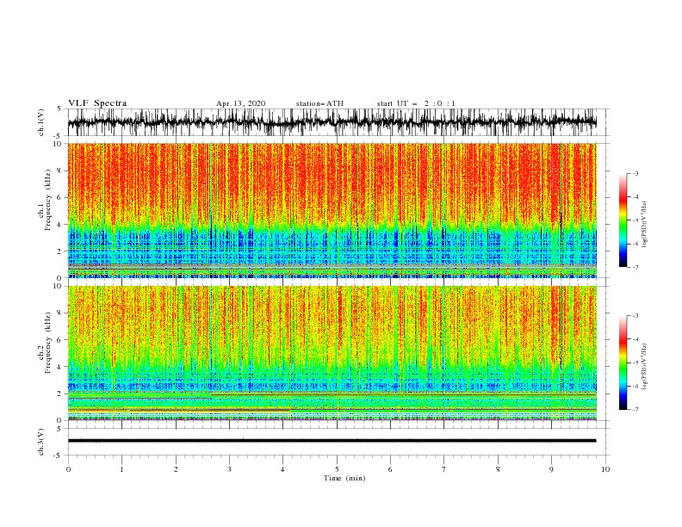Click time axis tick label "10" at right end
The image size is (682, 527).
tap(605, 469)
